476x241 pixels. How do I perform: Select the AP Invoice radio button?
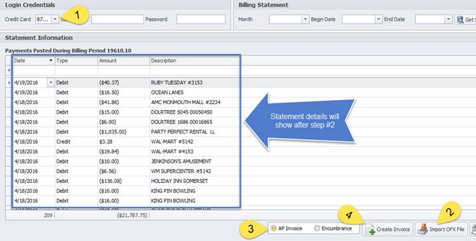coord(273,228)
